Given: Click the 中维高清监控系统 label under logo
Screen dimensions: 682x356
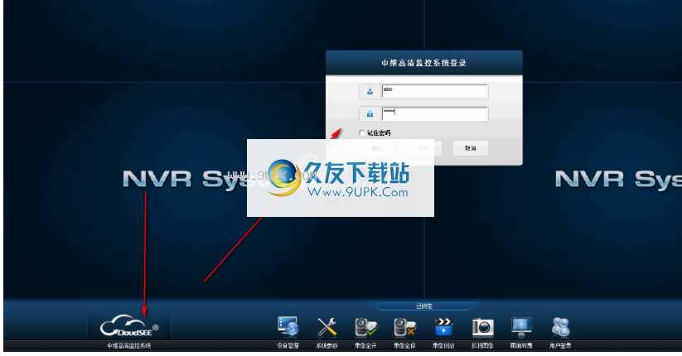Looking at the screenshot, I should pyautogui.click(x=129, y=346).
